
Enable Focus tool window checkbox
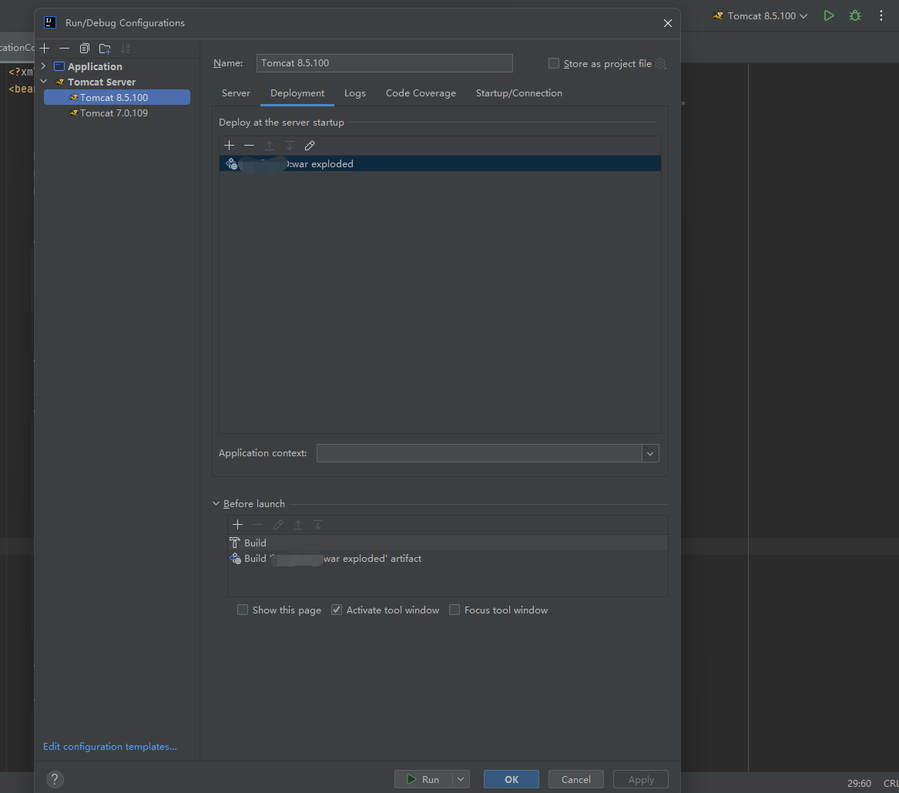point(454,610)
